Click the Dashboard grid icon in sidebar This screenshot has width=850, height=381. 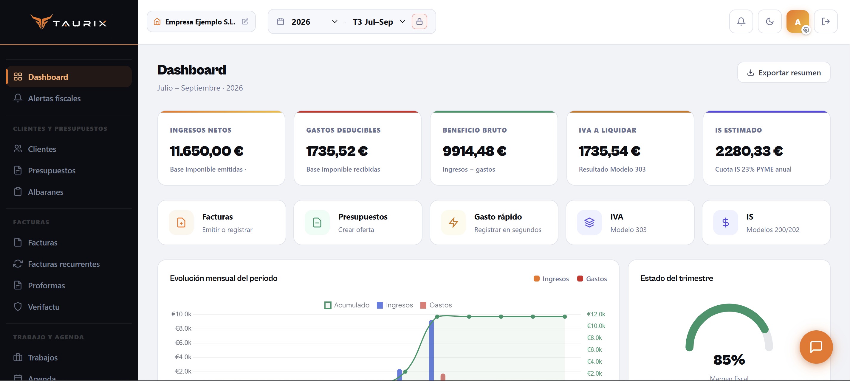[18, 77]
